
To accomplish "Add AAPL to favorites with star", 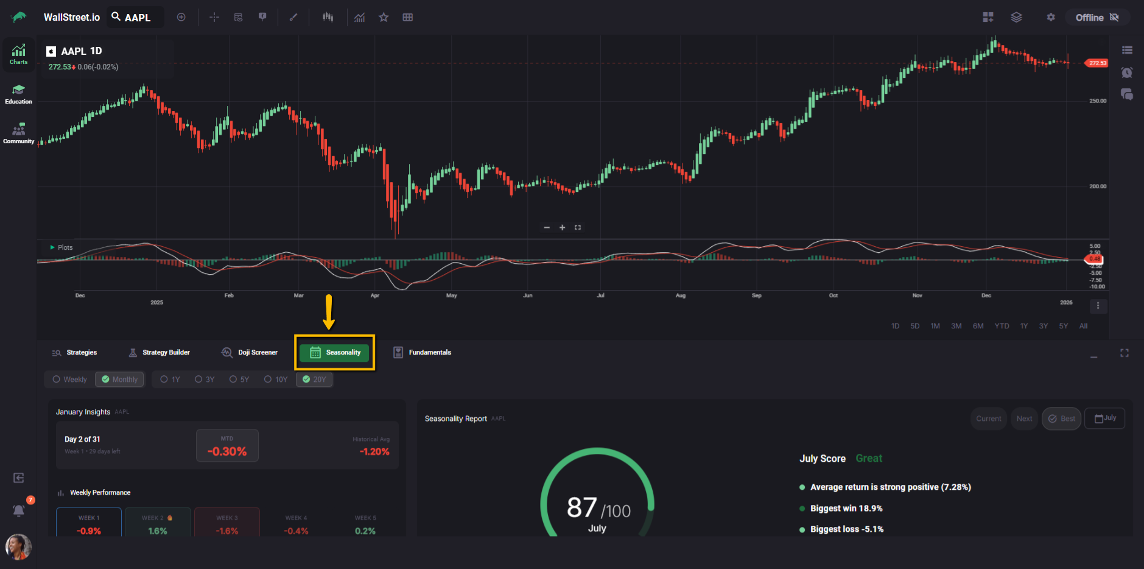I will [384, 17].
